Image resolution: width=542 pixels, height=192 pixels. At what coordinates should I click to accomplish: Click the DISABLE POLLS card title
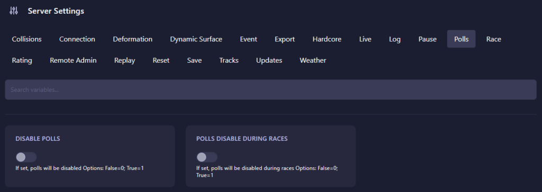coord(38,139)
